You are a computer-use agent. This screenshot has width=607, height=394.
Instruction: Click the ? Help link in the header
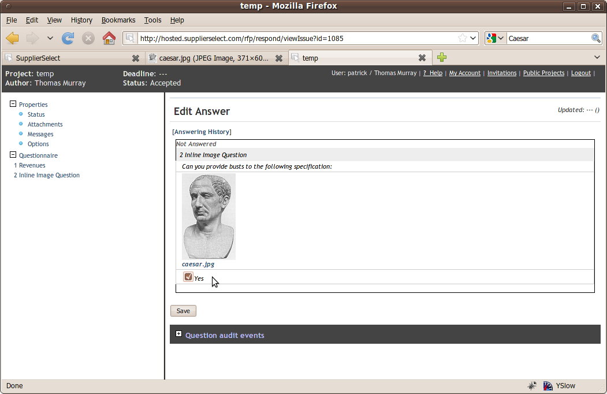pos(433,73)
